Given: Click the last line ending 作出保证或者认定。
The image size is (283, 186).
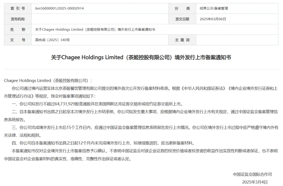Looking at the screenshot, I should [68, 159].
